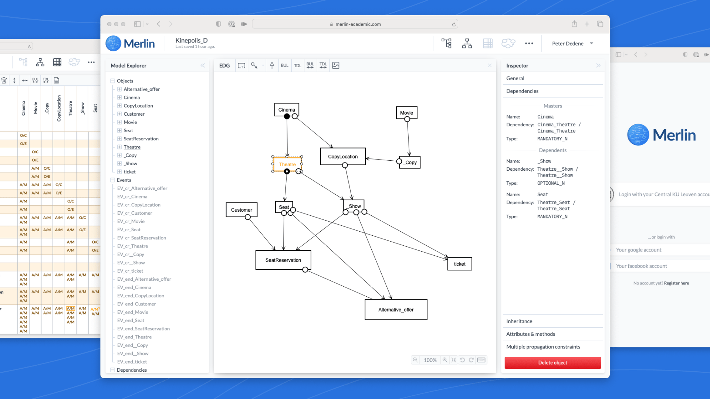Click the fit diagram to screen icon
The height and width of the screenshot is (399, 710).
coord(454,360)
